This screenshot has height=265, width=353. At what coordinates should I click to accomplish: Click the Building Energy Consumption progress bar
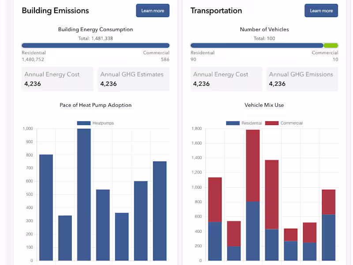95,45
